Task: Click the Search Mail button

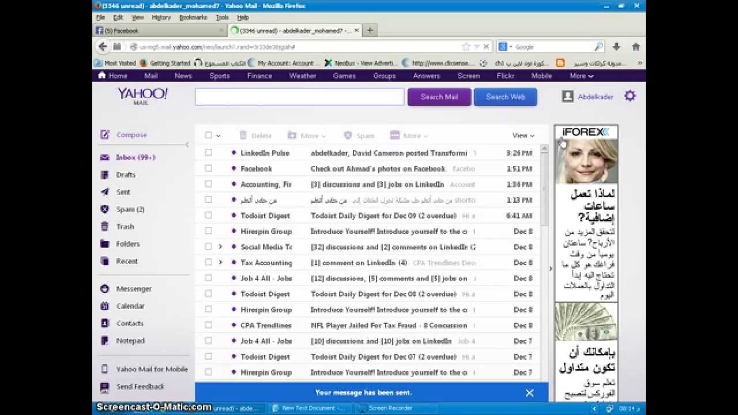Action: (439, 97)
